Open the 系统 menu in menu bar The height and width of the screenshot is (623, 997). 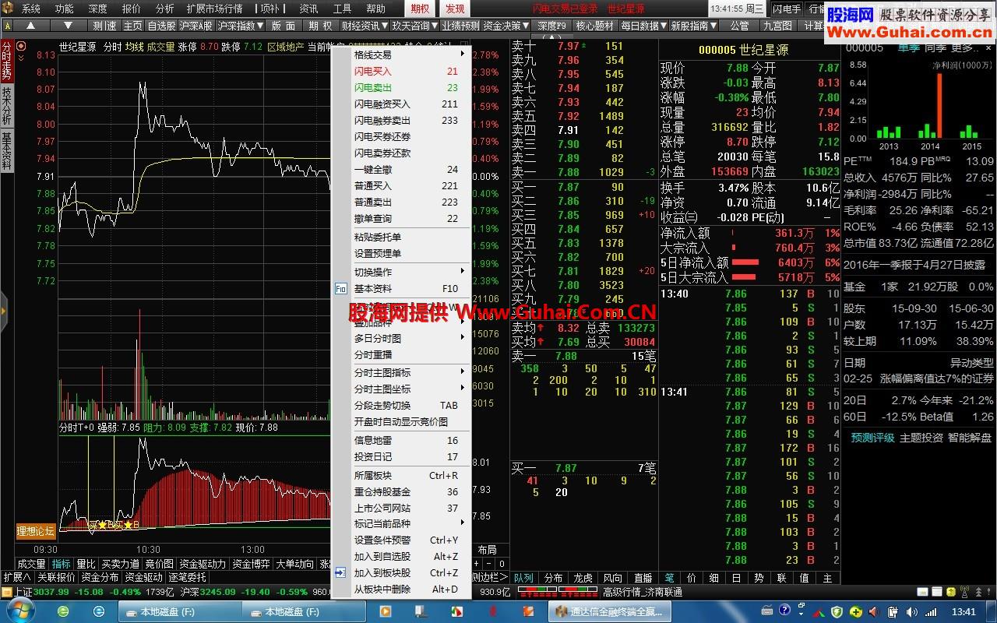(30, 9)
